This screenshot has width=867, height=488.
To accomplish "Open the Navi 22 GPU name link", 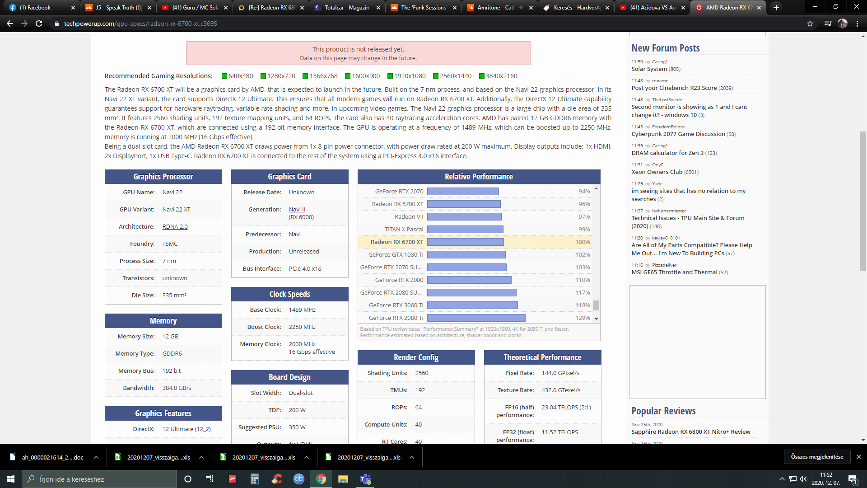I will 172,192.
